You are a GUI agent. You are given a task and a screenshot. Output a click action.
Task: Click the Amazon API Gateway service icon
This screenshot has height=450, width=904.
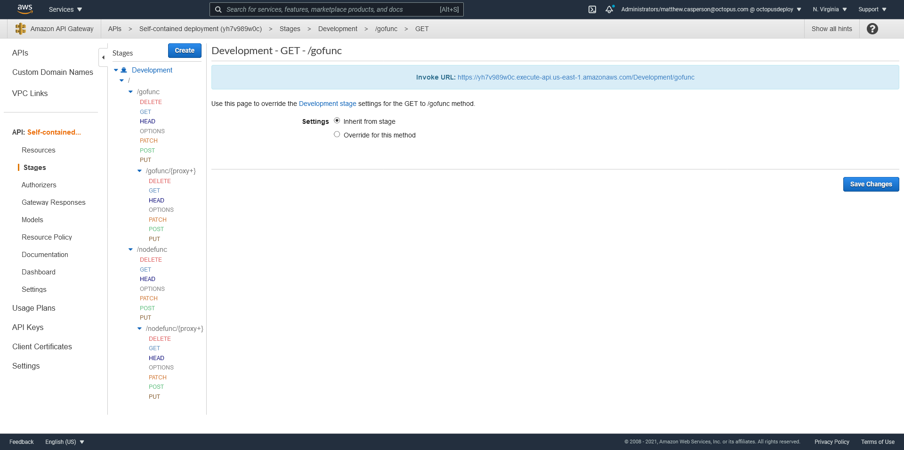21,29
